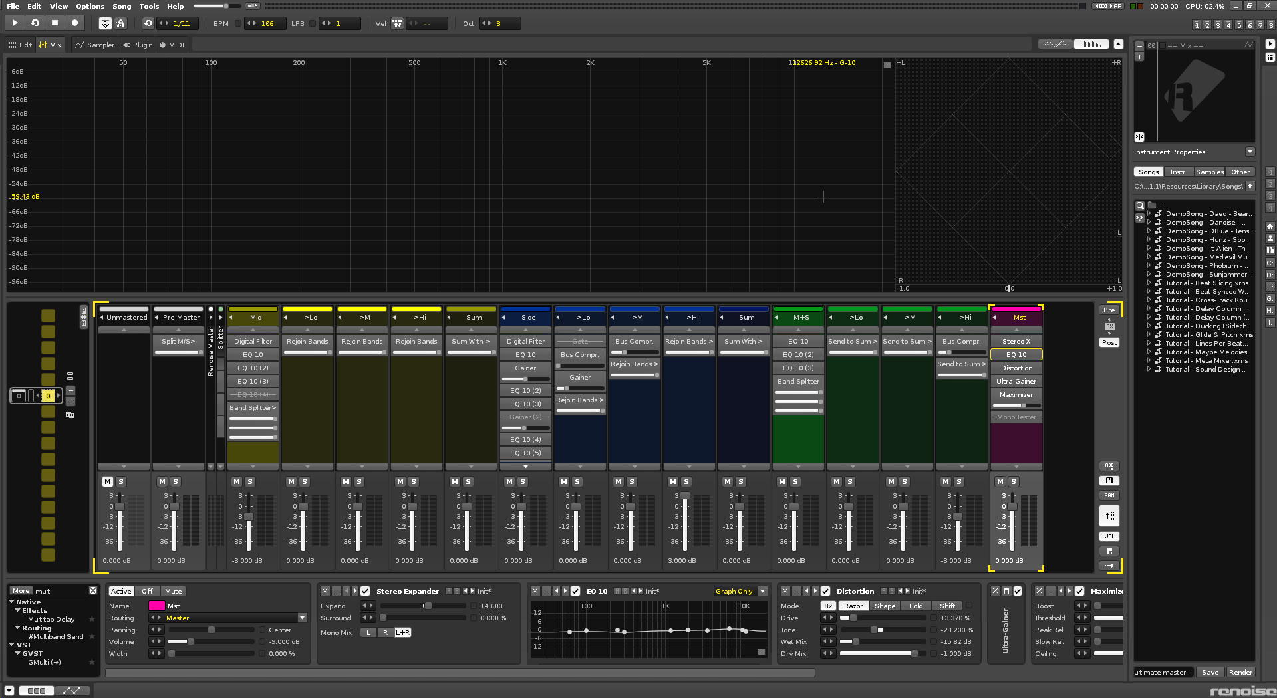The image size is (1277, 698).
Task: Toggle the metronome icon
Action: [x=120, y=23]
